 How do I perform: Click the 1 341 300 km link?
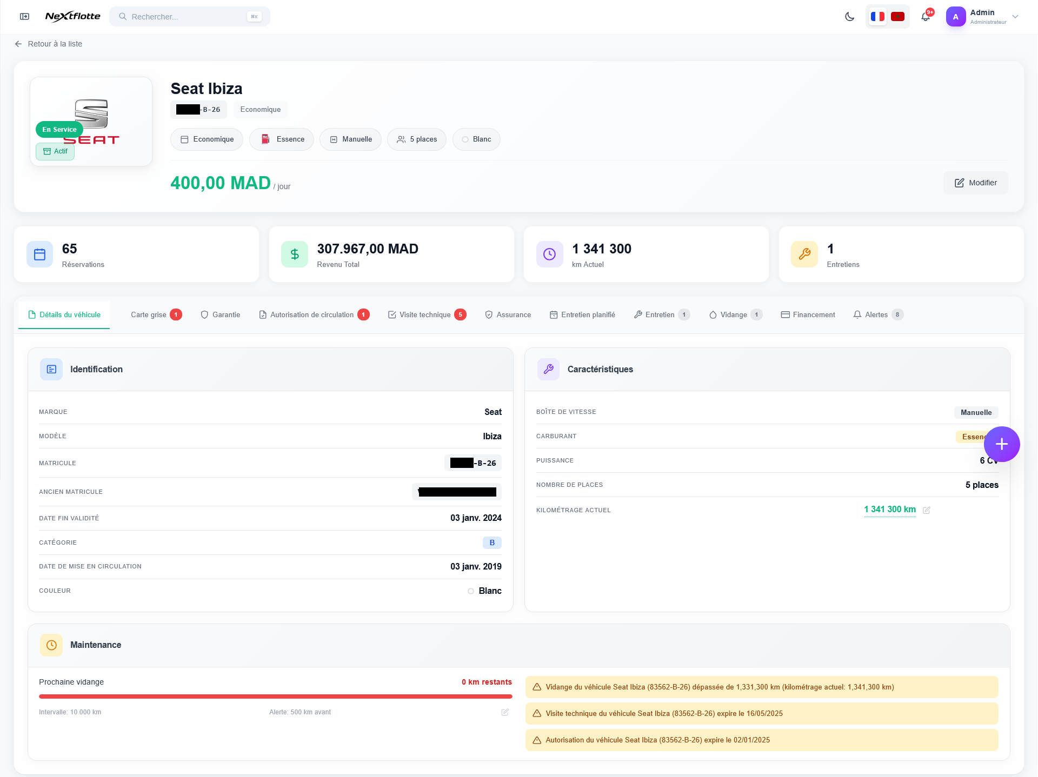click(889, 510)
